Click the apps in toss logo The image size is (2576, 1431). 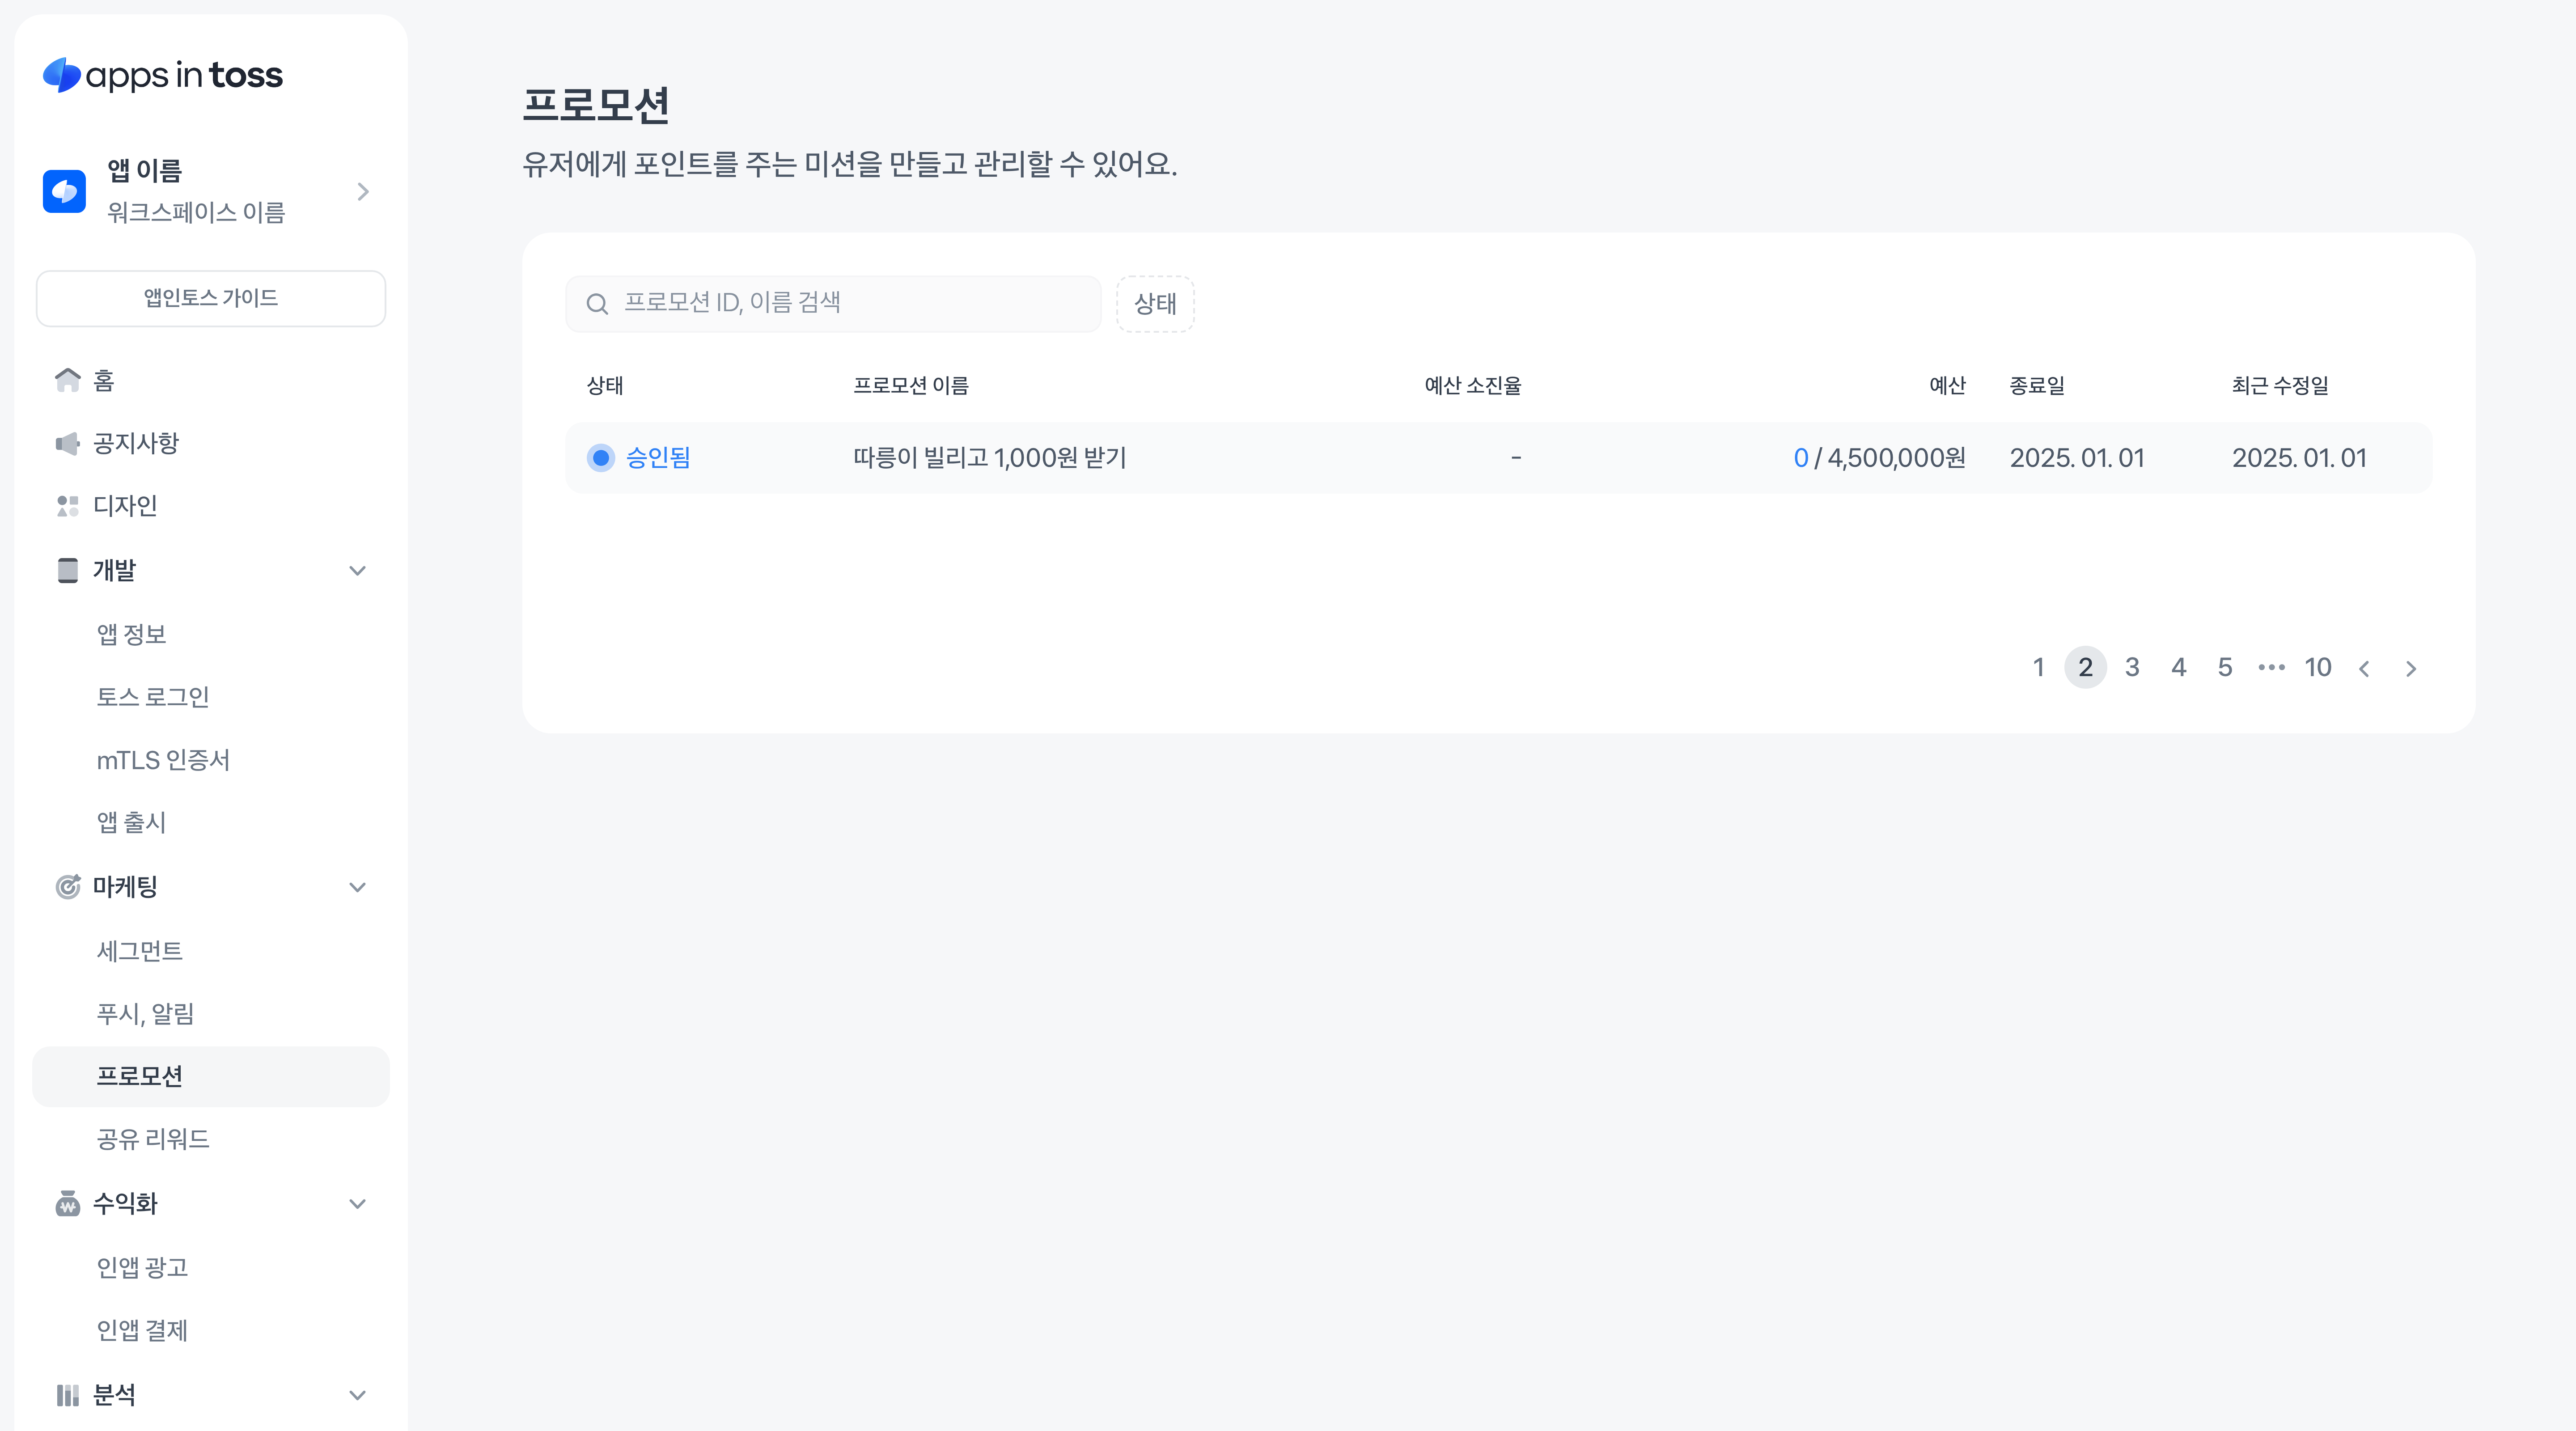pyautogui.click(x=163, y=75)
